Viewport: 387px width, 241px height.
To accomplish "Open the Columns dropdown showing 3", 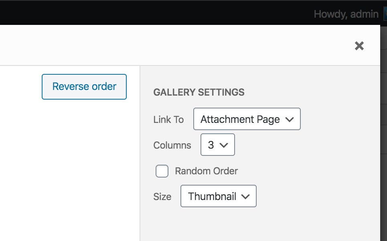I will tap(218, 145).
